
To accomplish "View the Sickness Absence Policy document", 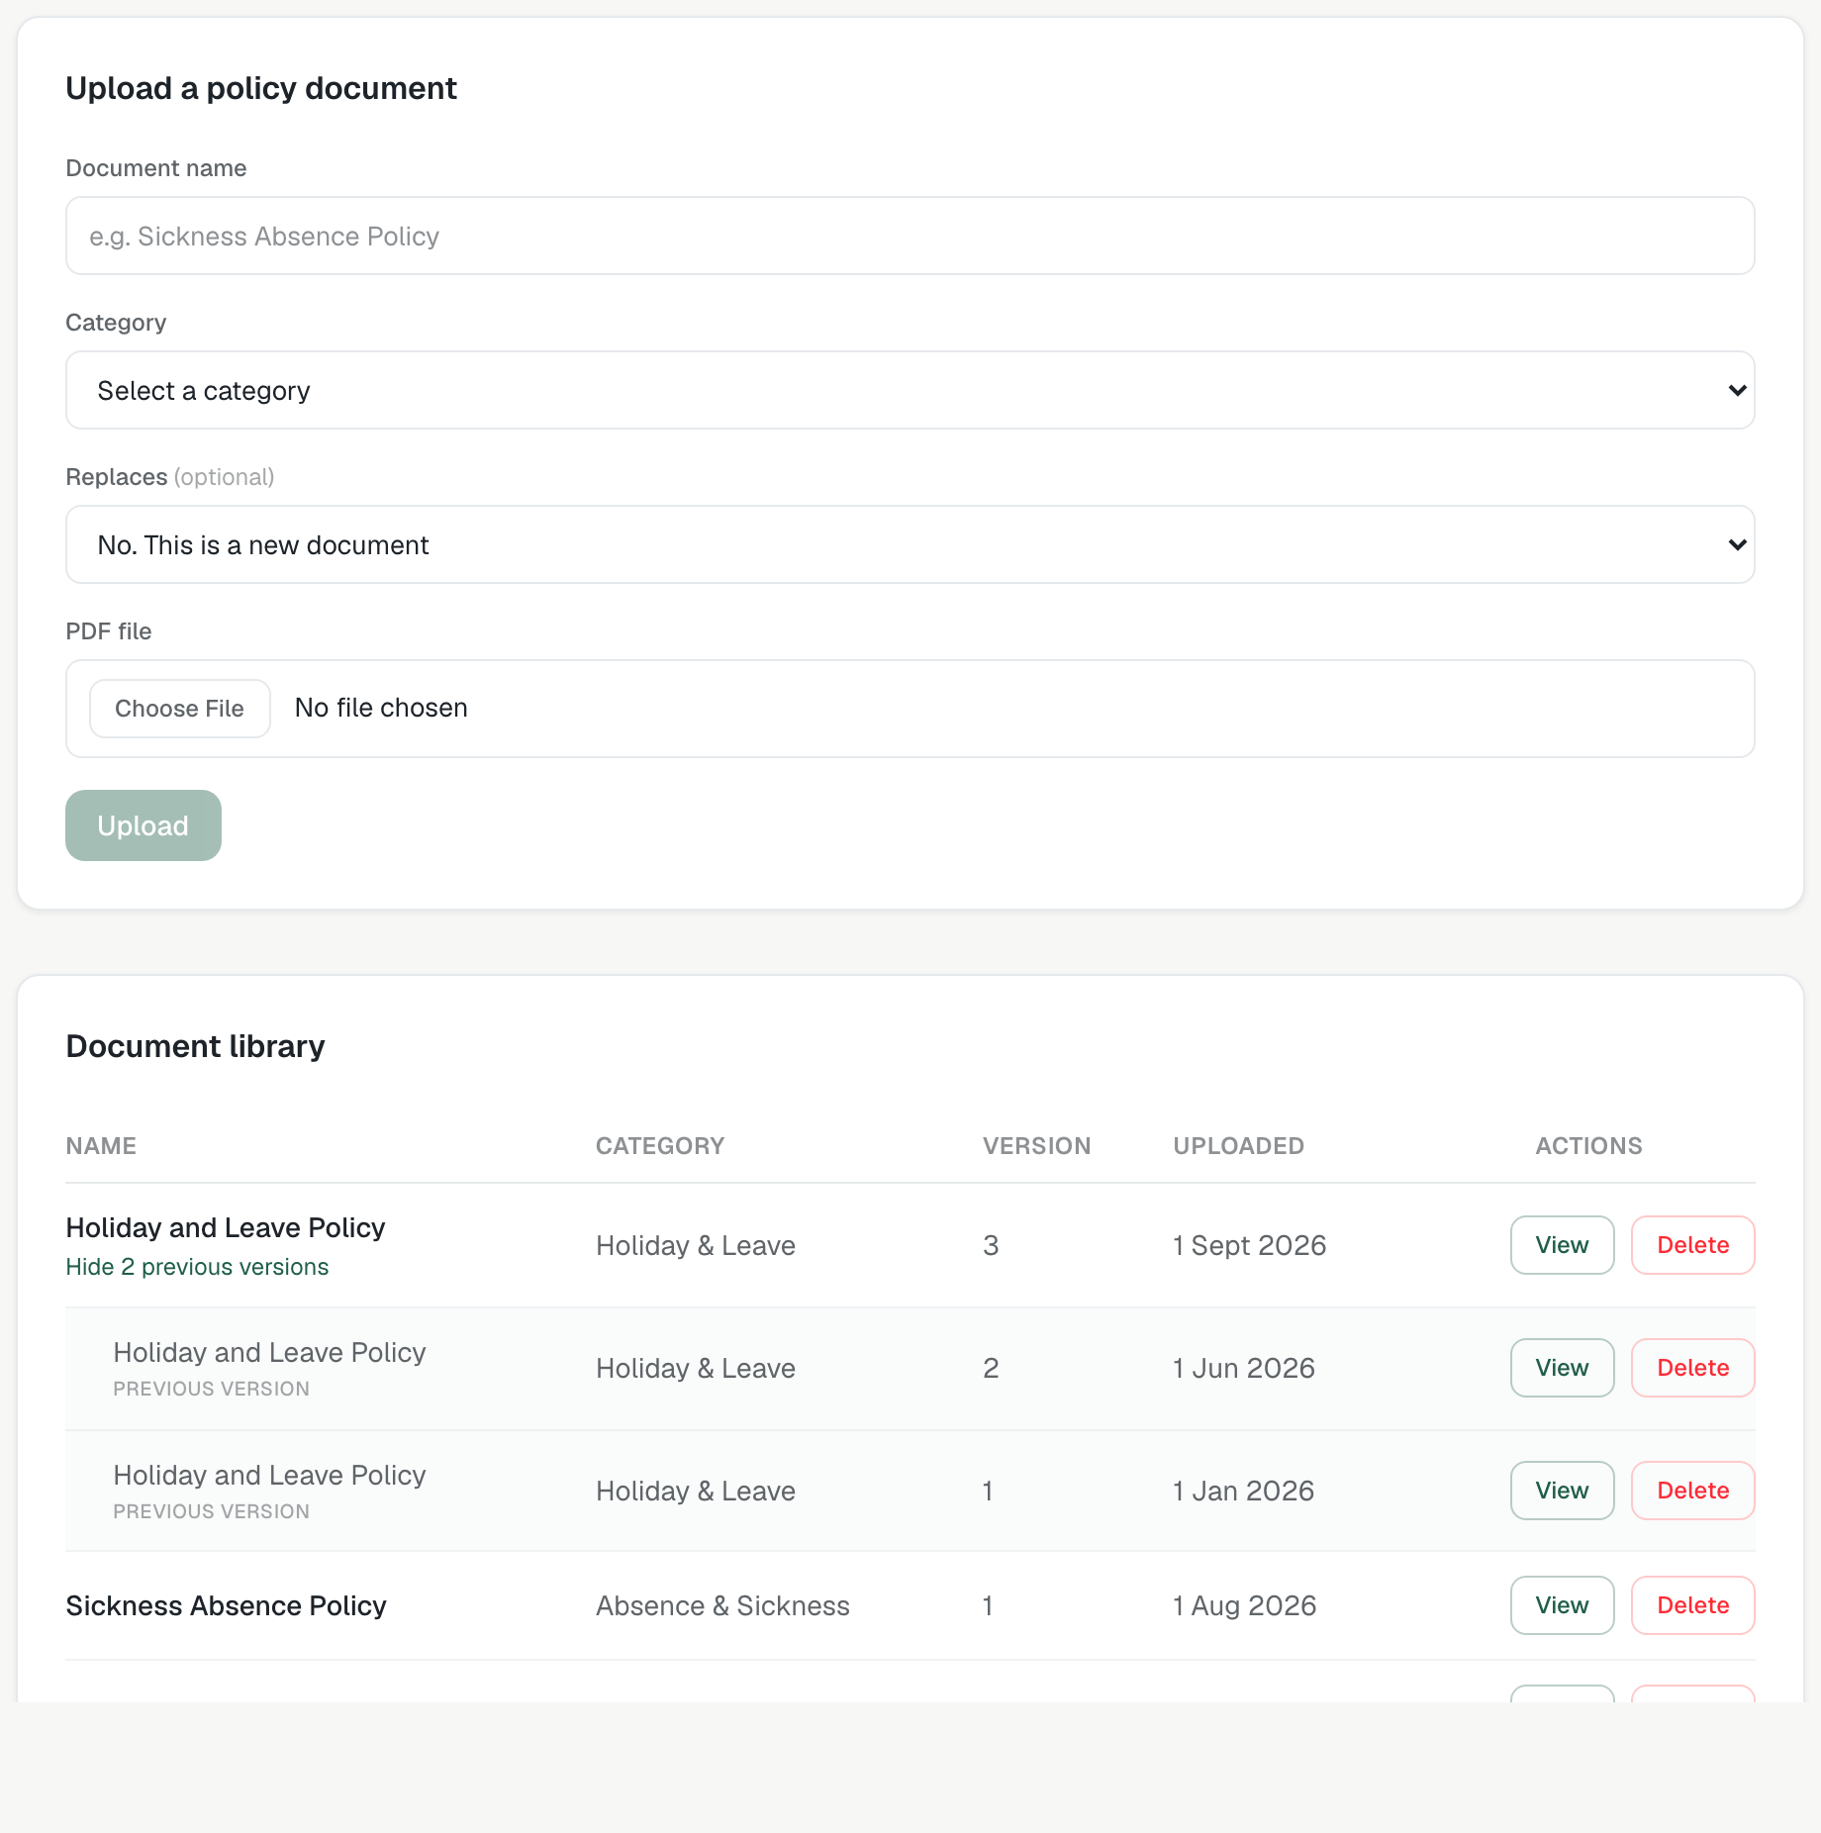I will 1562,1605.
